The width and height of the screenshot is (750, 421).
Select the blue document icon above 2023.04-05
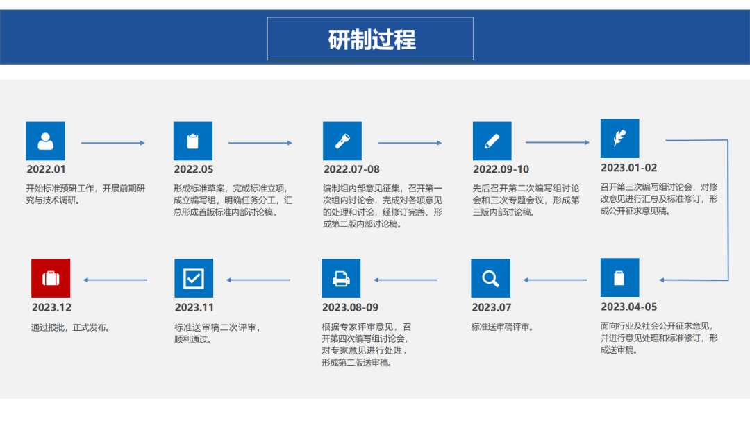point(619,277)
